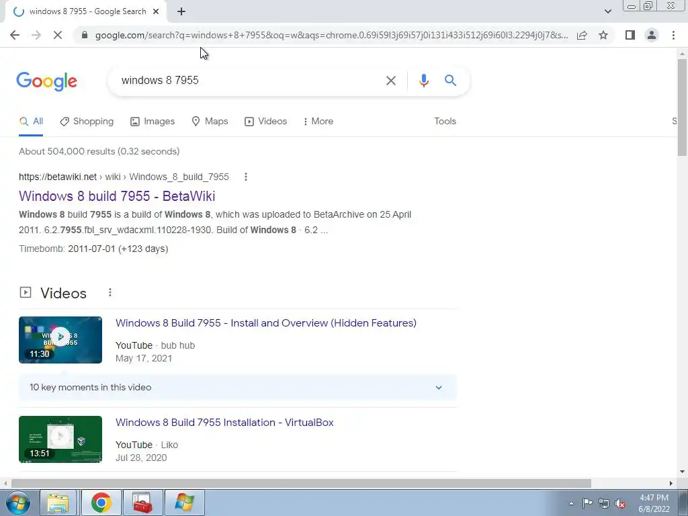
Task: Click the horizontal scrollbar thumb
Action: (301, 484)
